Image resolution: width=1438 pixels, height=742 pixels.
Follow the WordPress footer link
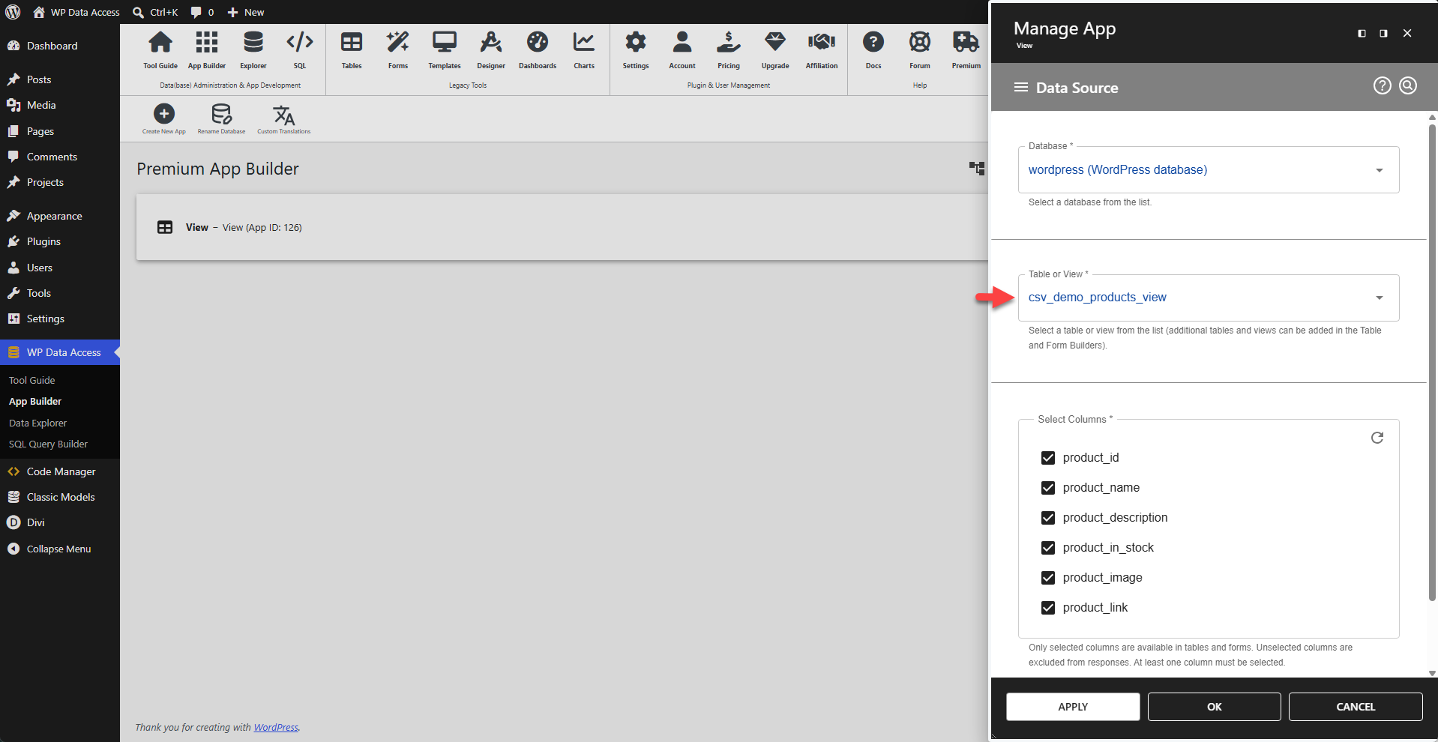coord(276,727)
